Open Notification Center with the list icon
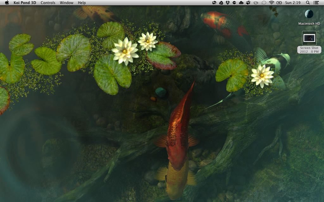324x202 pixels. pyautogui.click(x=316, y=3)
